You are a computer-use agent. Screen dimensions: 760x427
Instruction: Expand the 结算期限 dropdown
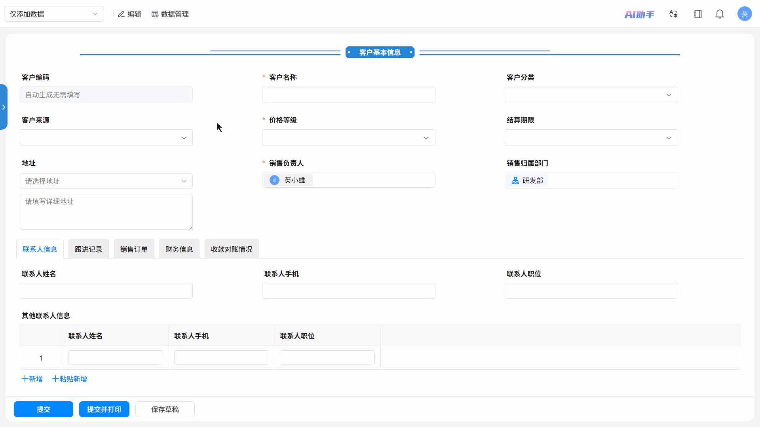click(591, 138)
